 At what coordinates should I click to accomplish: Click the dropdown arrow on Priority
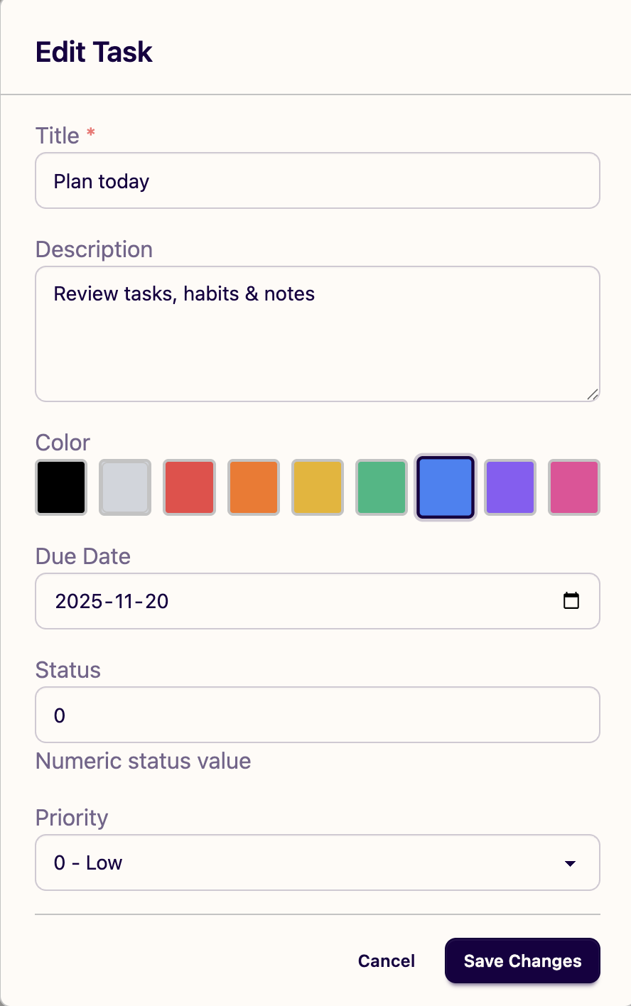pyautogui.click(x=569, y=862)
